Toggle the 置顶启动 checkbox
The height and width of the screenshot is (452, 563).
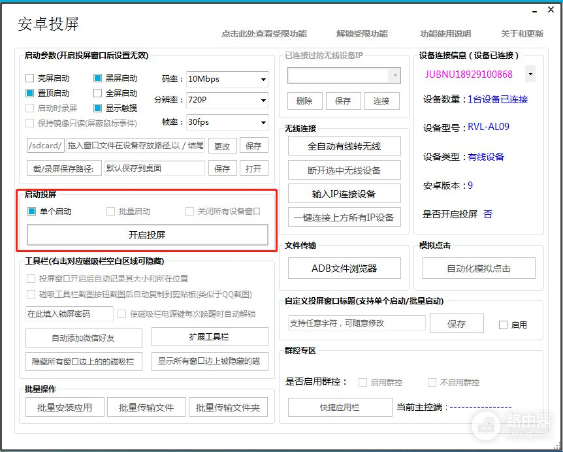pos(30,93)
